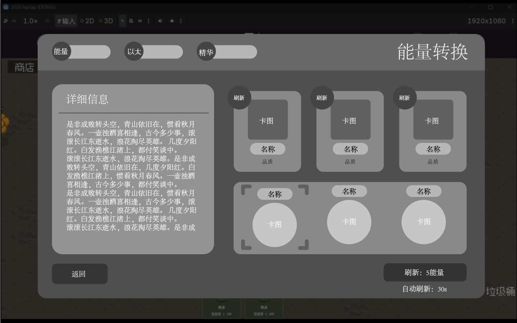
Task: Click the 以太 round badge
Action: [134, 52]
